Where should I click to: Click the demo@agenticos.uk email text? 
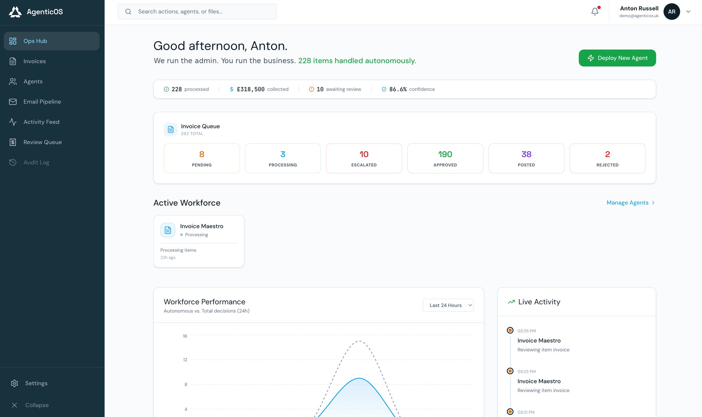pyautogui.click(x=639, y=16)
